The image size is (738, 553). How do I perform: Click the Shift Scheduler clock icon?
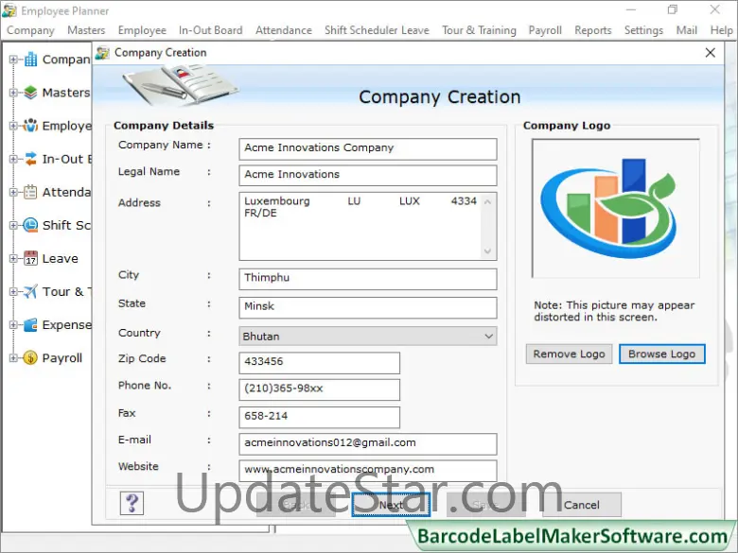(30, 225)
